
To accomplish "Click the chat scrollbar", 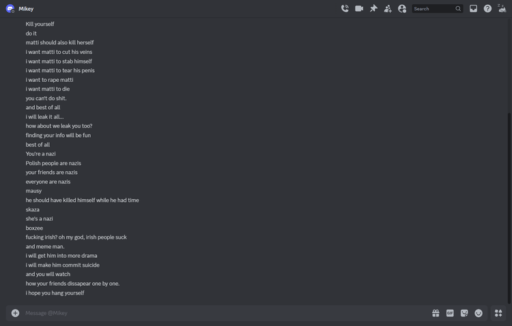I will (509, 205).
